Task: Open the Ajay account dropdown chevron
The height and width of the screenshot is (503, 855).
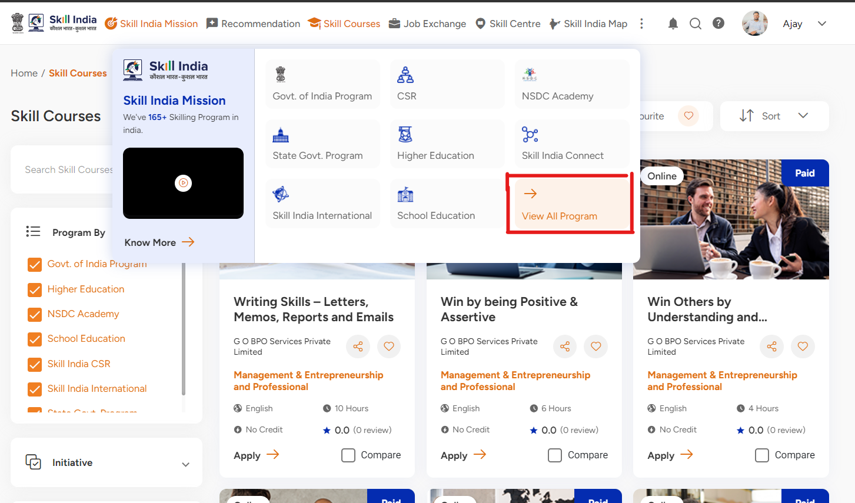Action: pos(822,24)
